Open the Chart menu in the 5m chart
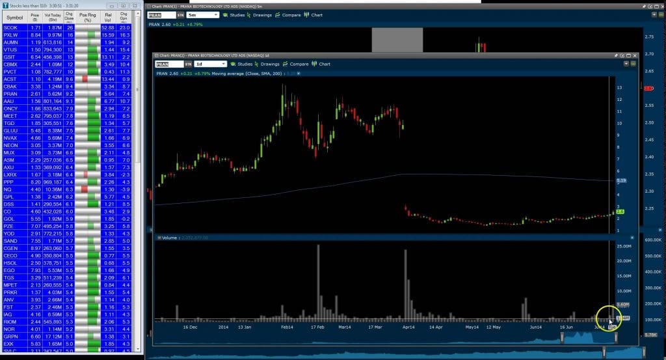The width and height of the screenshot is (666, 360). click(x=313, y=15)
